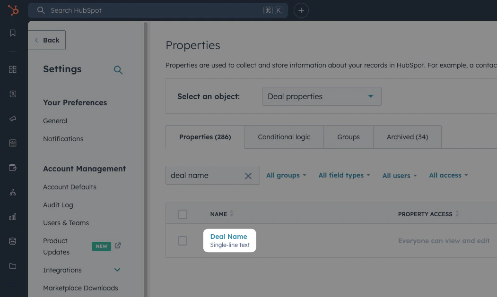Viewport: 497px width, 297px height.
Task: Select the checkbox next to Deal Name
Action: (x=183, y=240)
